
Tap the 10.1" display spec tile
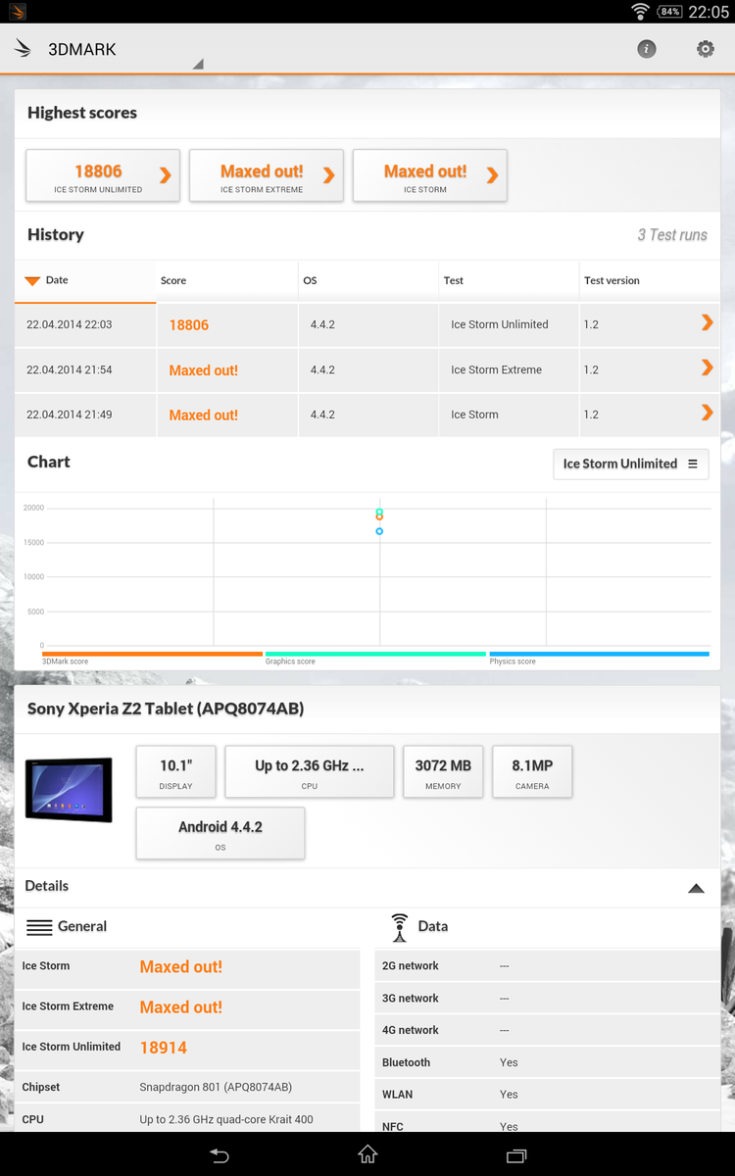coord(175,772)
